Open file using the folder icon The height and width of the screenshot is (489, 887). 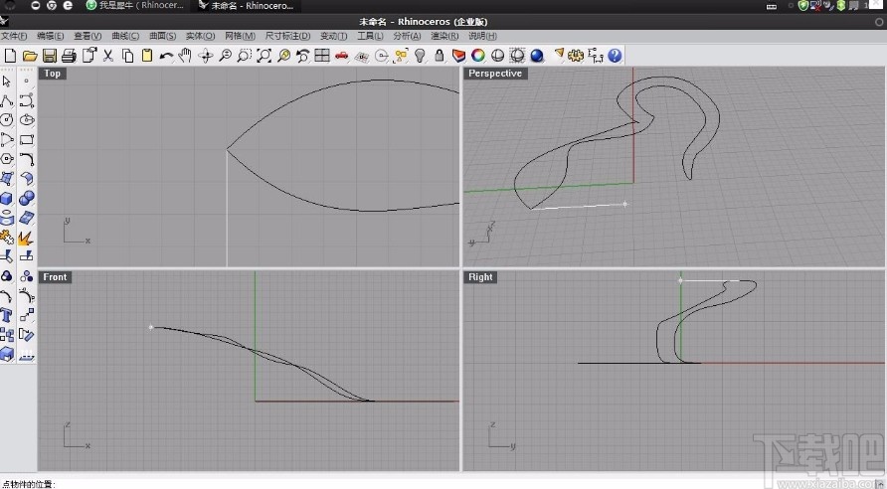point(30,56)
